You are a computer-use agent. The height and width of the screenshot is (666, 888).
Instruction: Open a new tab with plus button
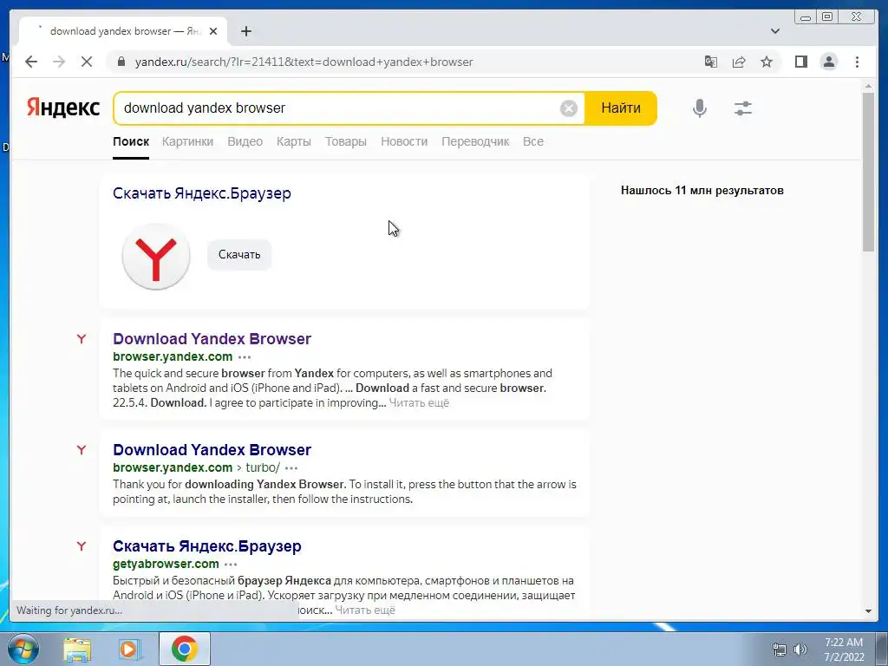[245, 31]
